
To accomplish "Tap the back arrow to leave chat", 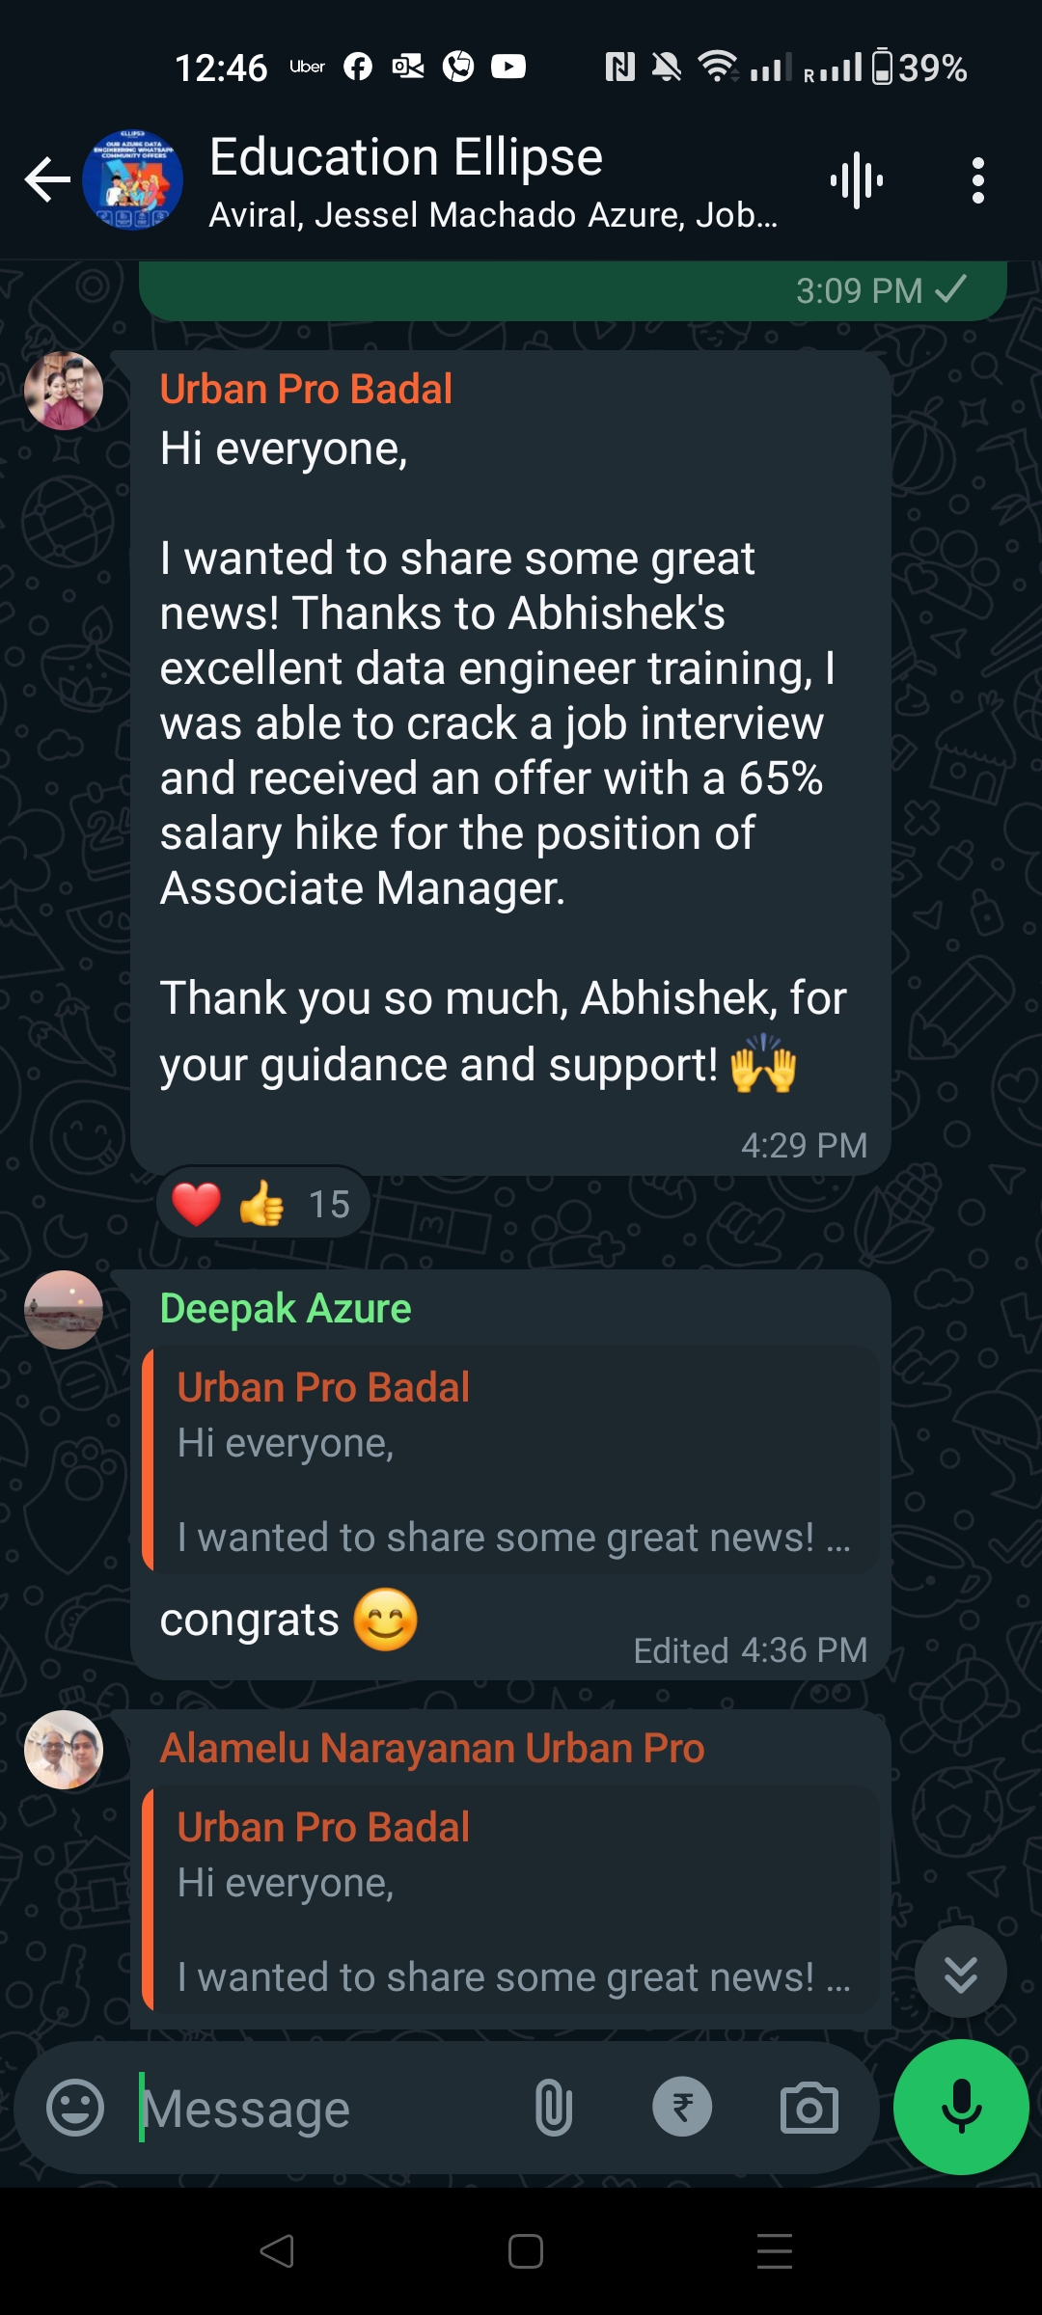I will [x=47, y=180].
